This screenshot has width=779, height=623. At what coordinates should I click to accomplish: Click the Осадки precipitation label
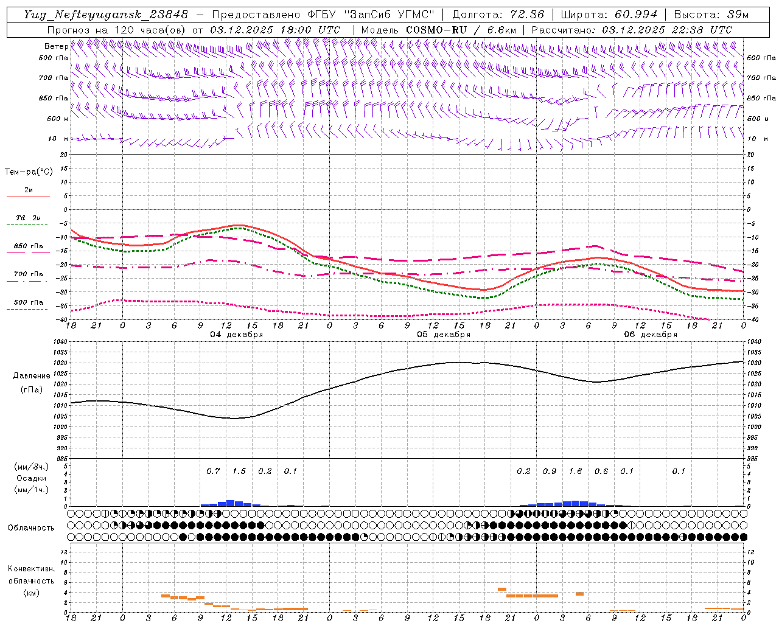click(31, 478)
